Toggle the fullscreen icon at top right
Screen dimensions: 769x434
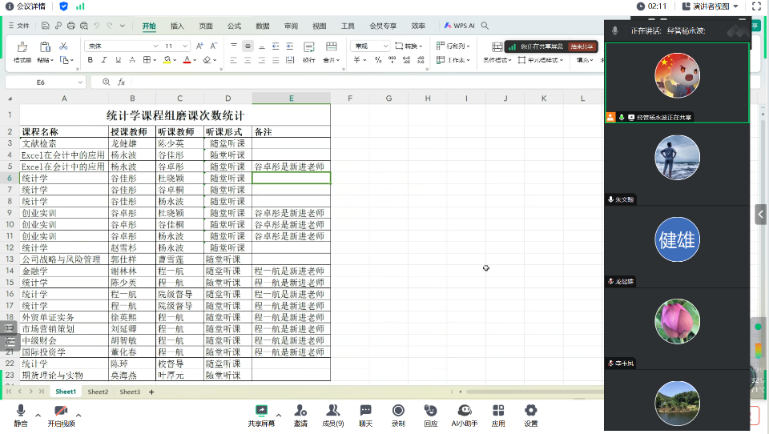[x=754, y=6]
